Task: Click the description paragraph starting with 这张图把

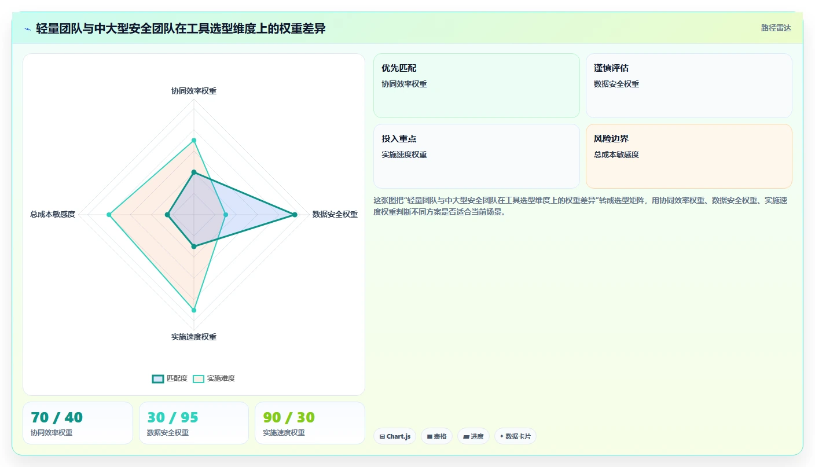Action: [x=580, y=206]
